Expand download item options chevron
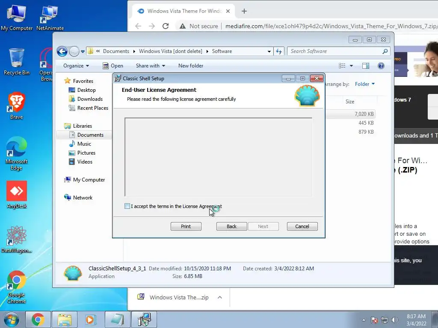The width and height of the screenshot is (438, 328). click(x=220, y=297)
